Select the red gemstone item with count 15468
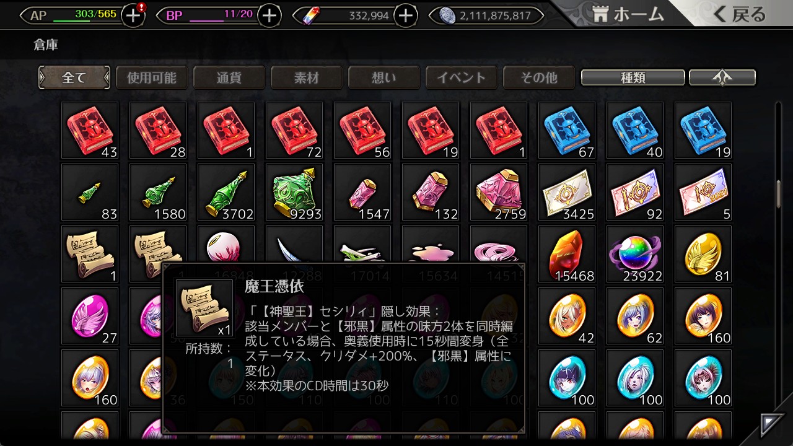This screenshot has width=793, height=446. [x=567, y=254]
